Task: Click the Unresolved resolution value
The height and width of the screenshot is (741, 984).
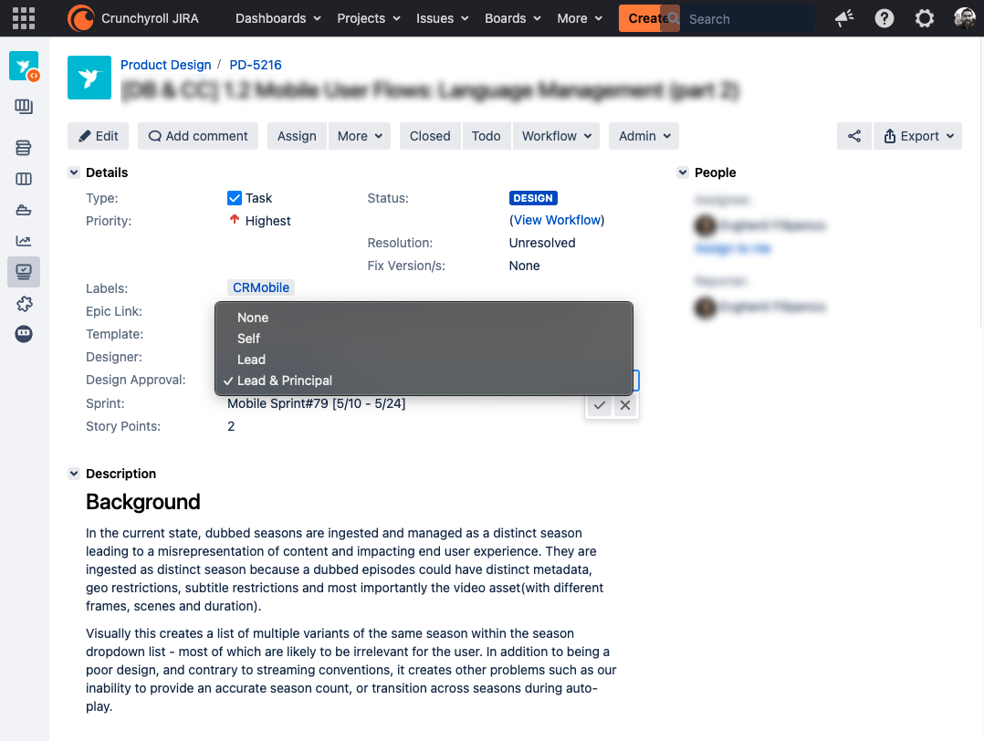Action: click(x=542, y=243)
